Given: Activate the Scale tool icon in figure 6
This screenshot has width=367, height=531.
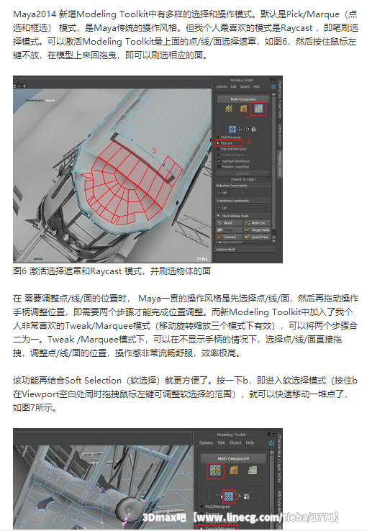Looking at the screenshot, I should 253,130.
